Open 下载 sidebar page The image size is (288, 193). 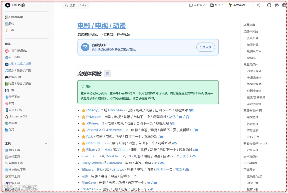[10, 90]
